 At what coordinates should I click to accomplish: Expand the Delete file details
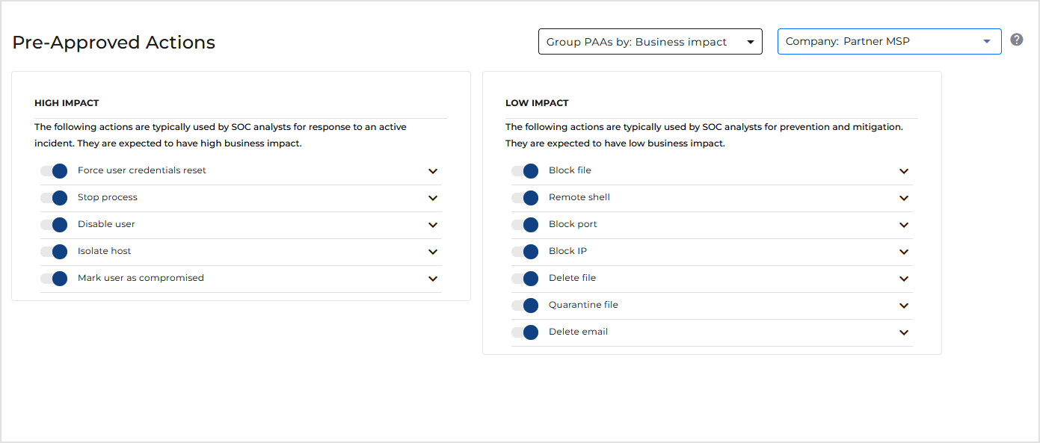coord(903,279)
